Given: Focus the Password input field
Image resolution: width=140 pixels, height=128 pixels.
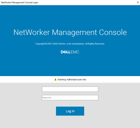Looking at the screenshot, I should 70,97.
